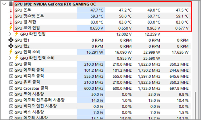Click the 47.7 °C current GPU temperature value
201x120 pixels.
[97, 10]
